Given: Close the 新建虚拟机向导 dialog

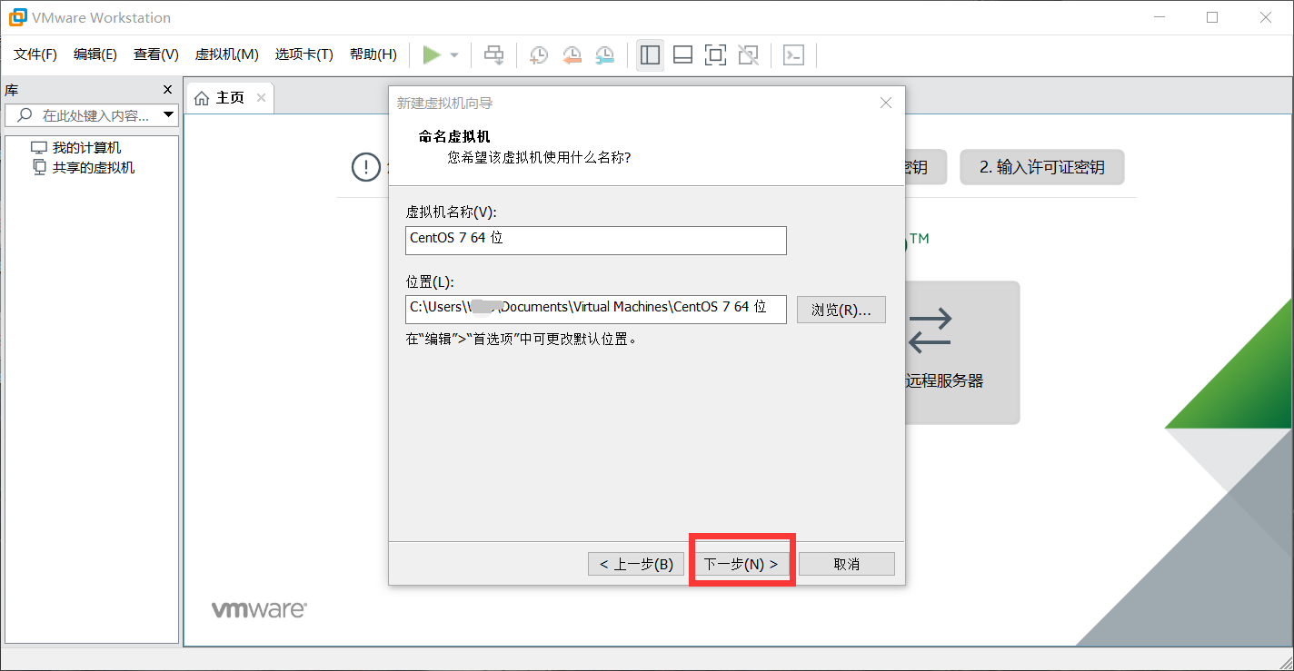Looking at the screenshot, I should [x=886, y=103].
